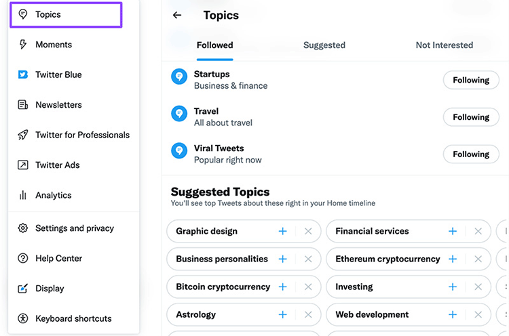The width and height of the screenshot is (509, 336).
Task: Click the Twitter Blue bird icon
Action: click(x=23, y=75)
